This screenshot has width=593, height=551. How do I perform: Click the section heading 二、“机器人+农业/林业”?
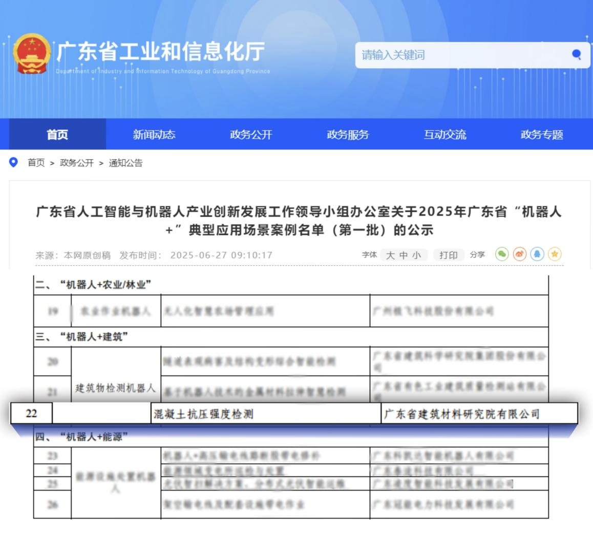tap(93, 285)
